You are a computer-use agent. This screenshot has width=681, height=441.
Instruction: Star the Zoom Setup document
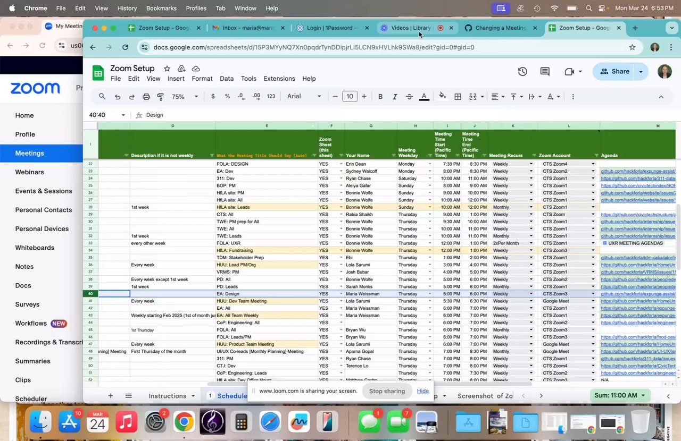[x=167, y=69]
